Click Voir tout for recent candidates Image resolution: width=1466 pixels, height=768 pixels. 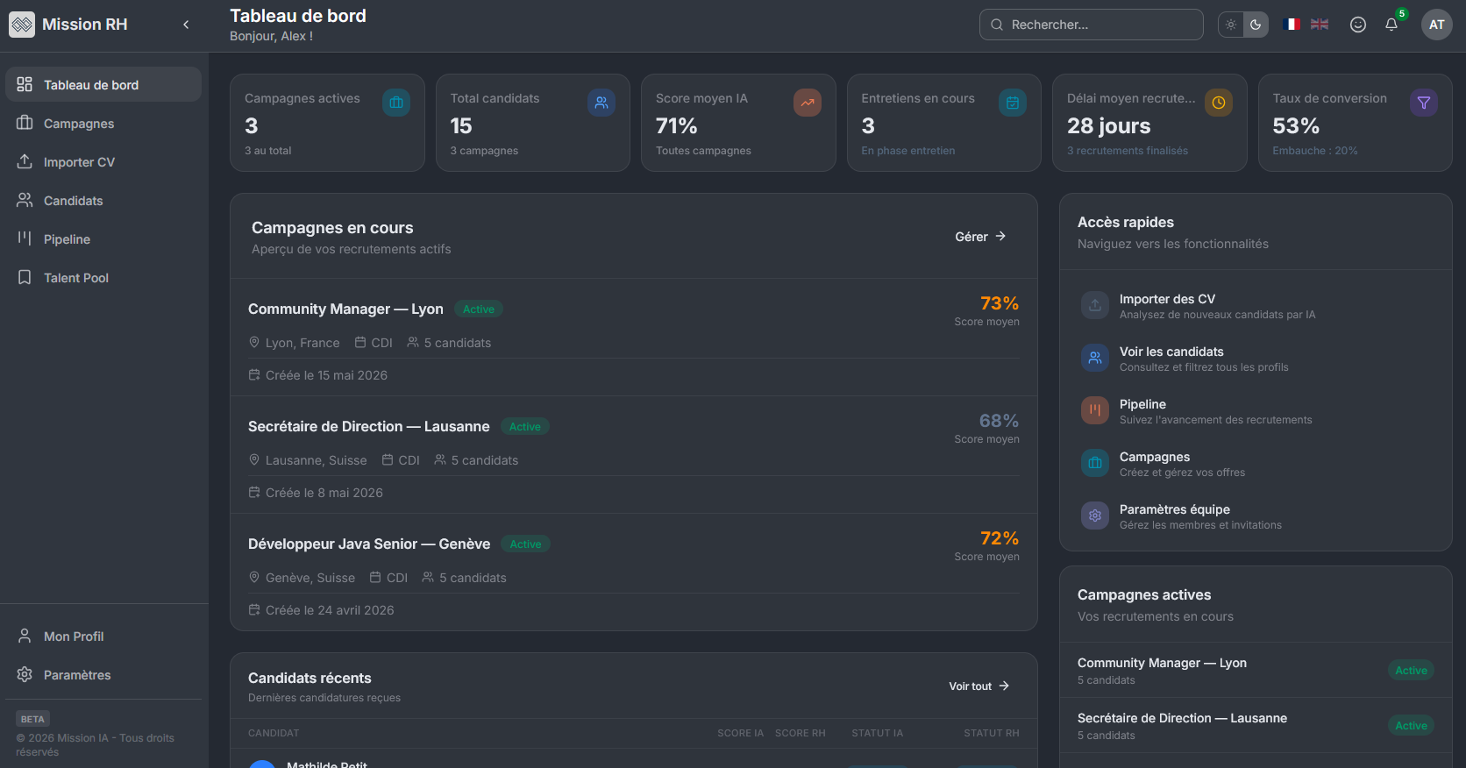point(979,686)
